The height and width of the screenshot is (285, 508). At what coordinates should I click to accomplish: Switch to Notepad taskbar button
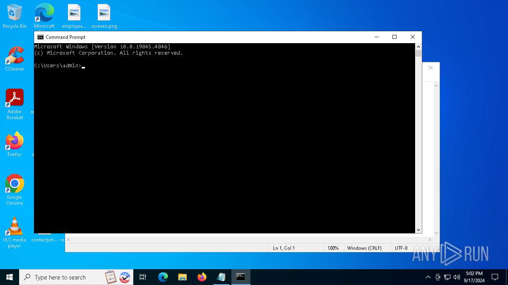click(x=221, y=277)
